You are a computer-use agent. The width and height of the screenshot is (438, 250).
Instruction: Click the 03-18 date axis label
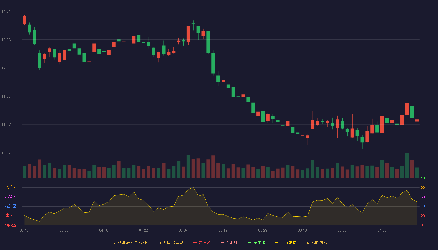point(24,230)
